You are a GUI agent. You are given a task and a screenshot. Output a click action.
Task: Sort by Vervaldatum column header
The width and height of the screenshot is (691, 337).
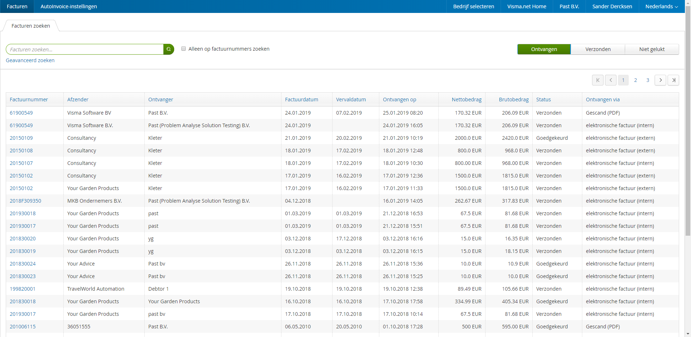click(351, 100)
